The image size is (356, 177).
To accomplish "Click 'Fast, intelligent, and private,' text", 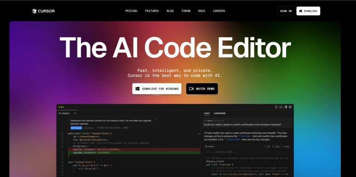I will click(175, 70).
